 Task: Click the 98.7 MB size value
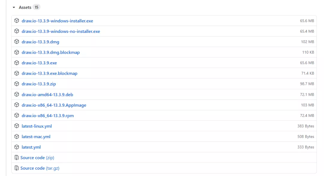(307, 84)
